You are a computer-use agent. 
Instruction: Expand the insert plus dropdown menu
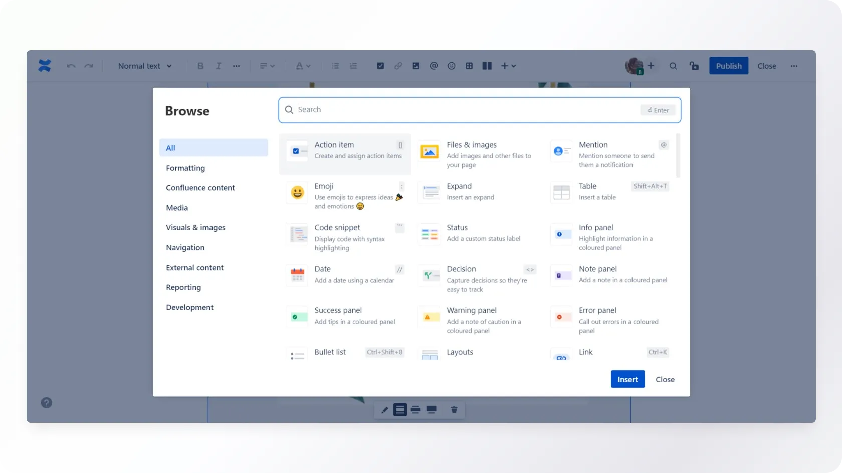point(508,66)
